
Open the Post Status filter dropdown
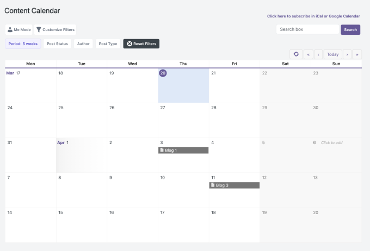tap(57, 43)
